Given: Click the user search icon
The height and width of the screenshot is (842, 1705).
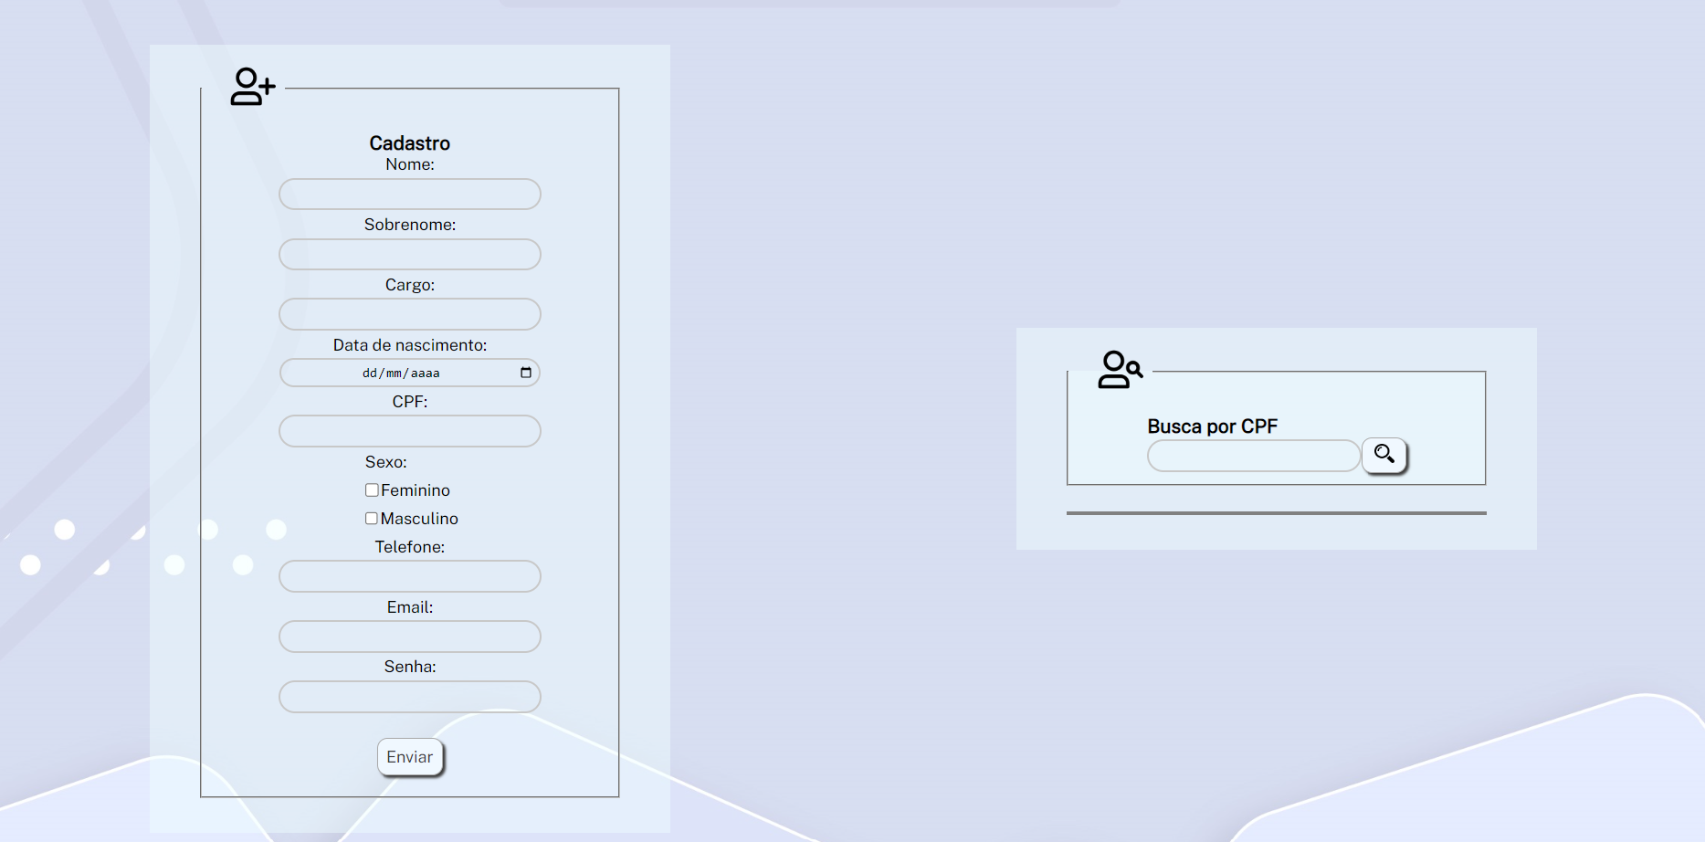Looking at the screenshot, I should [1120, 370].
